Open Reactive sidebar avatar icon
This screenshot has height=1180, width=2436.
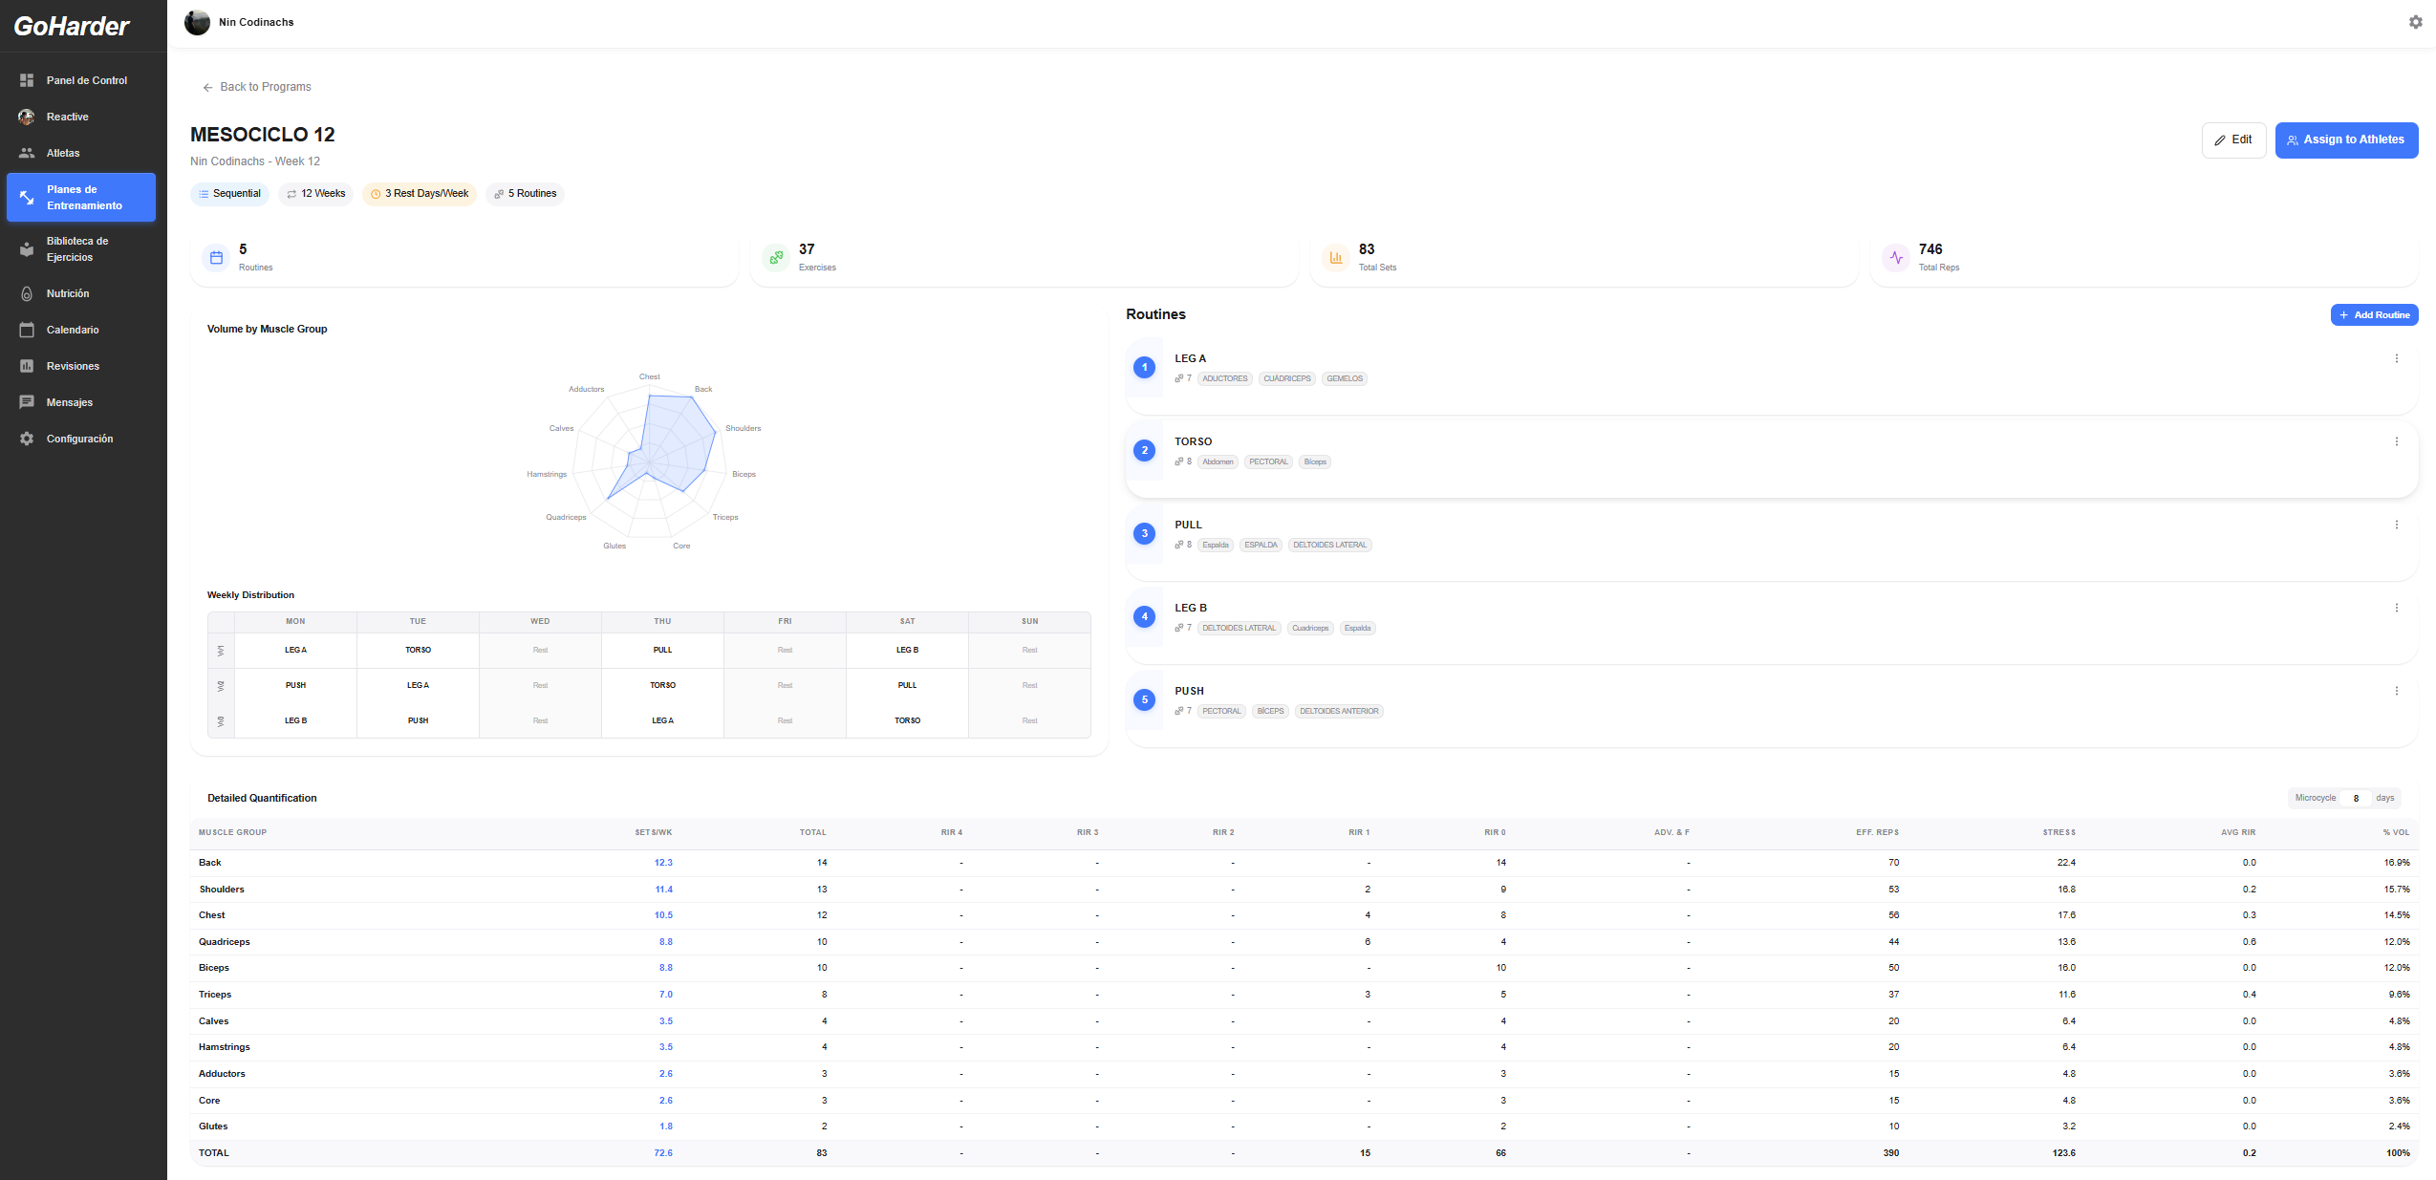27,117
